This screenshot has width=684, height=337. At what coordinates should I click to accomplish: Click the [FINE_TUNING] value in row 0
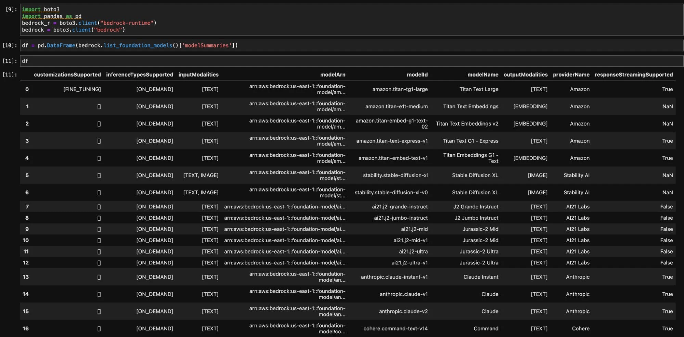[x=82, y=89]
